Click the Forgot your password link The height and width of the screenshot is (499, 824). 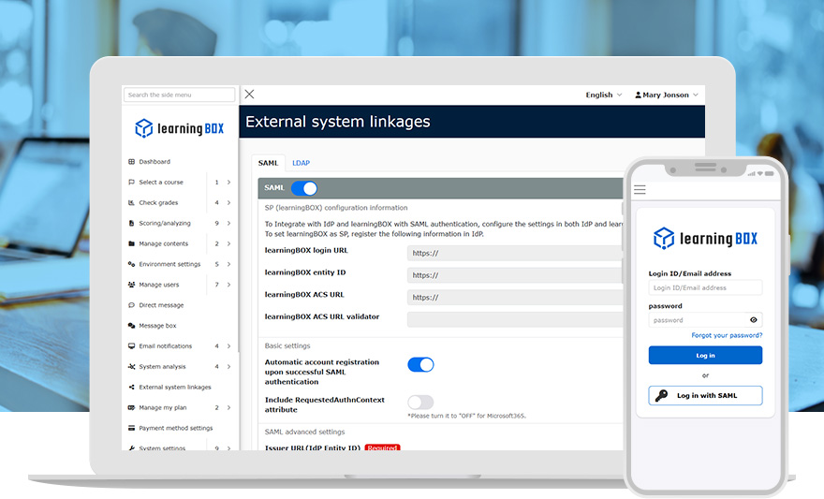click(727, 335)
